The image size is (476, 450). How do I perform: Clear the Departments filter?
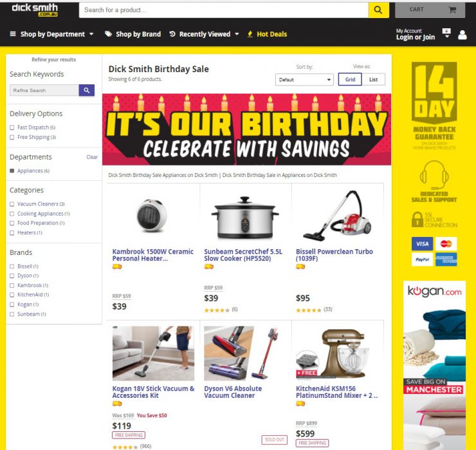tap(92, 157)
